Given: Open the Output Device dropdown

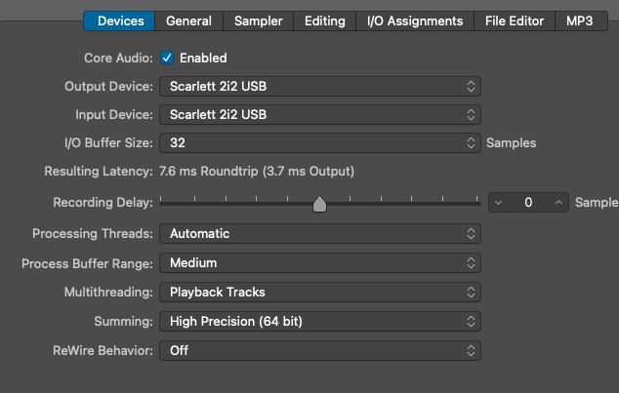Looking at the screenshot, I should pyautogui.click(x=320, y=87).
